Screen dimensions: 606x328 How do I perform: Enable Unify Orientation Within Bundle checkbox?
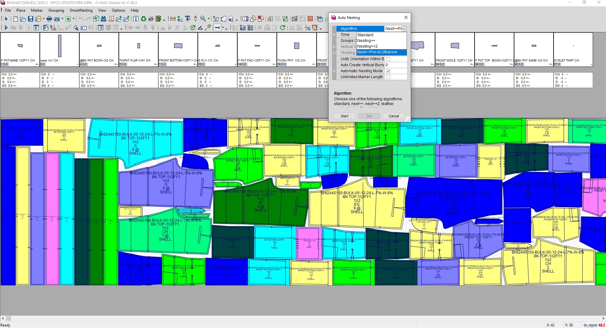tap(388, 59)
